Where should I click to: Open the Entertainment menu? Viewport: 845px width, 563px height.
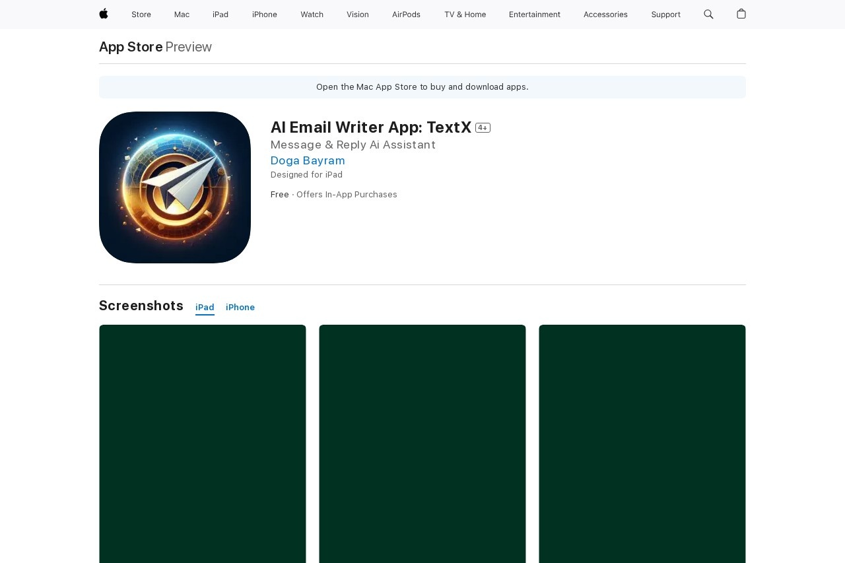pos(535,15)
